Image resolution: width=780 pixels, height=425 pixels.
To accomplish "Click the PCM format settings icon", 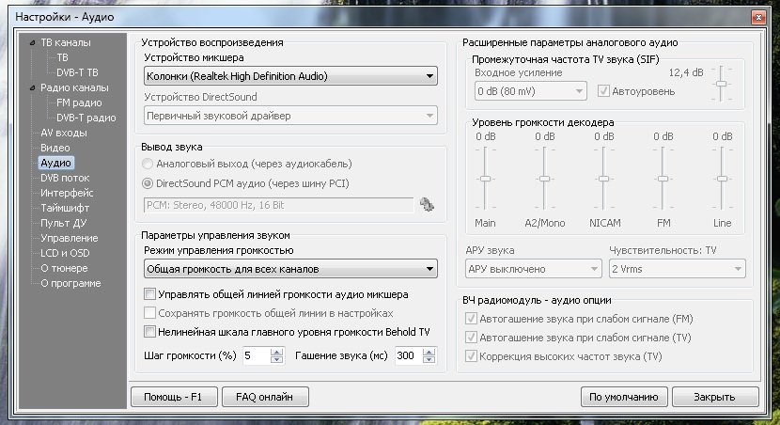I will pyautogui.click(x=427, y=204).
